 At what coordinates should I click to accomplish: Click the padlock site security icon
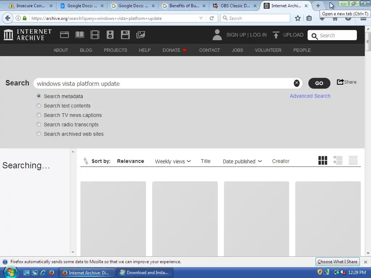[x=25, y=18]
